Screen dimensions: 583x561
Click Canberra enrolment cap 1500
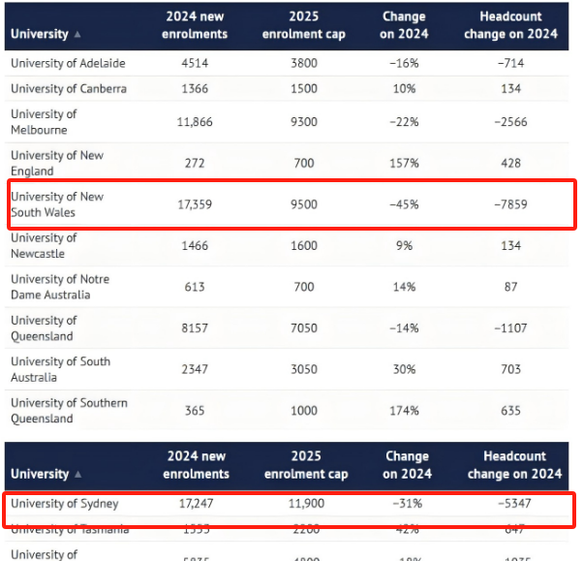(304, 89)
